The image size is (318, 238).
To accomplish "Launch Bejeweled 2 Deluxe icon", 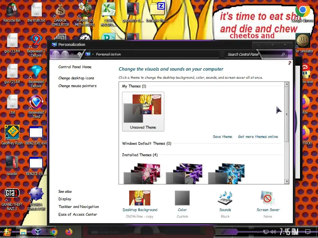I will 36,45.
